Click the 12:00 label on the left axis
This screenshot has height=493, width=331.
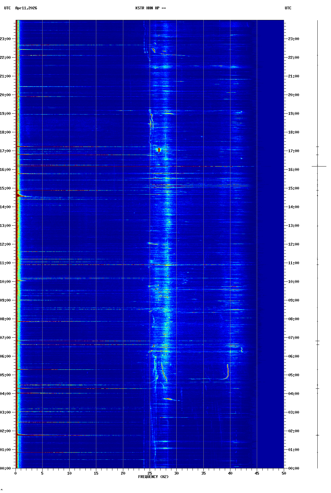tap(6, 244)
